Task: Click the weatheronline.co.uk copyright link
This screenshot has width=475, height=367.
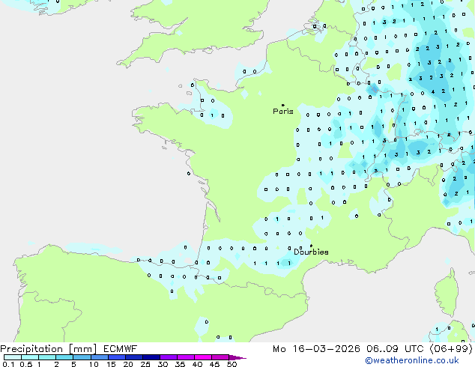Action: point(412,360)
